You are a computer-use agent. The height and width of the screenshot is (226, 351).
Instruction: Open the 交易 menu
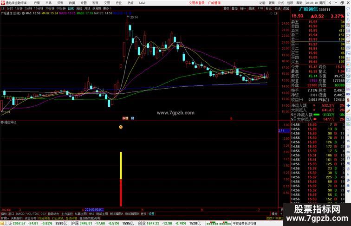pos(107,3)
